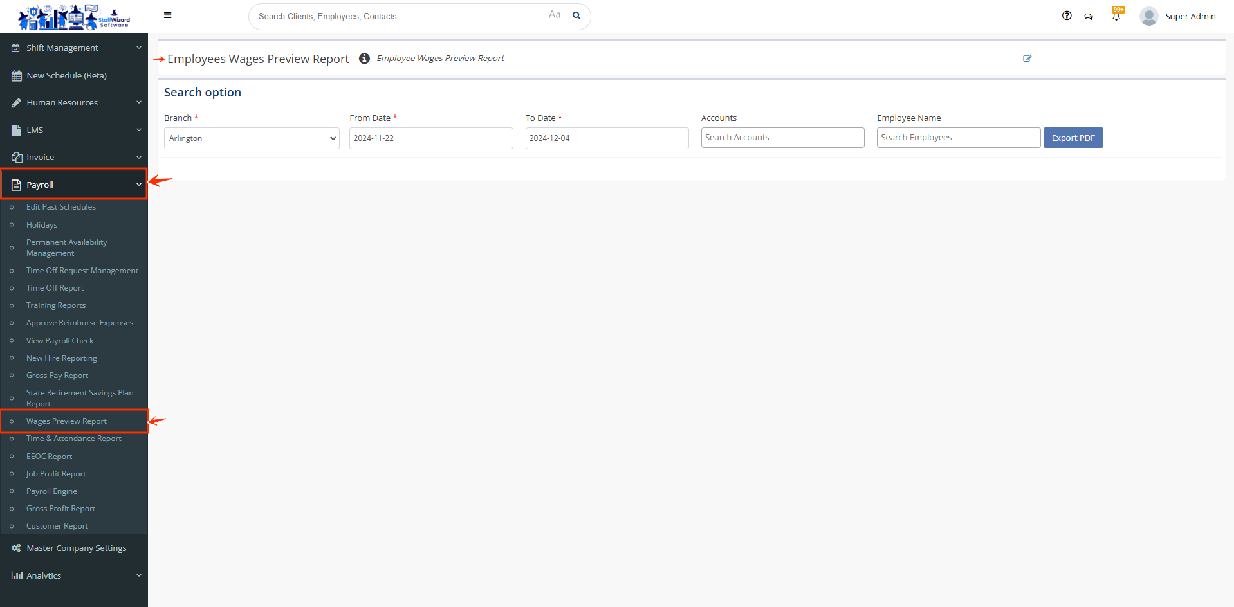Open the Payroll Engine menu item
This screenshot has width=1234, height=607.
click(x=51, y=491)
